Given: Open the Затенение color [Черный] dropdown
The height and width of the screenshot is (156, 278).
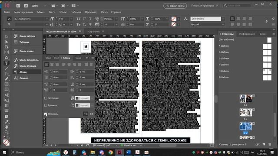Looking at the screenshot, I should [x=92, y=98].
